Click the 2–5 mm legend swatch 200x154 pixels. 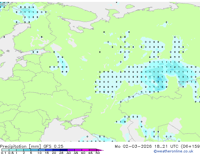(x=27, y=150)
